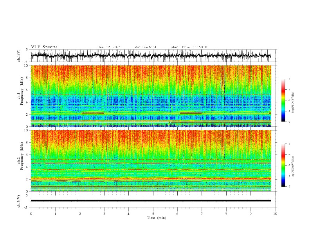Click the "8" kHz tick of ch.2 spectrogram
Image resolution: width=310 pixels, height=240 pixels.
coord(28,143)
